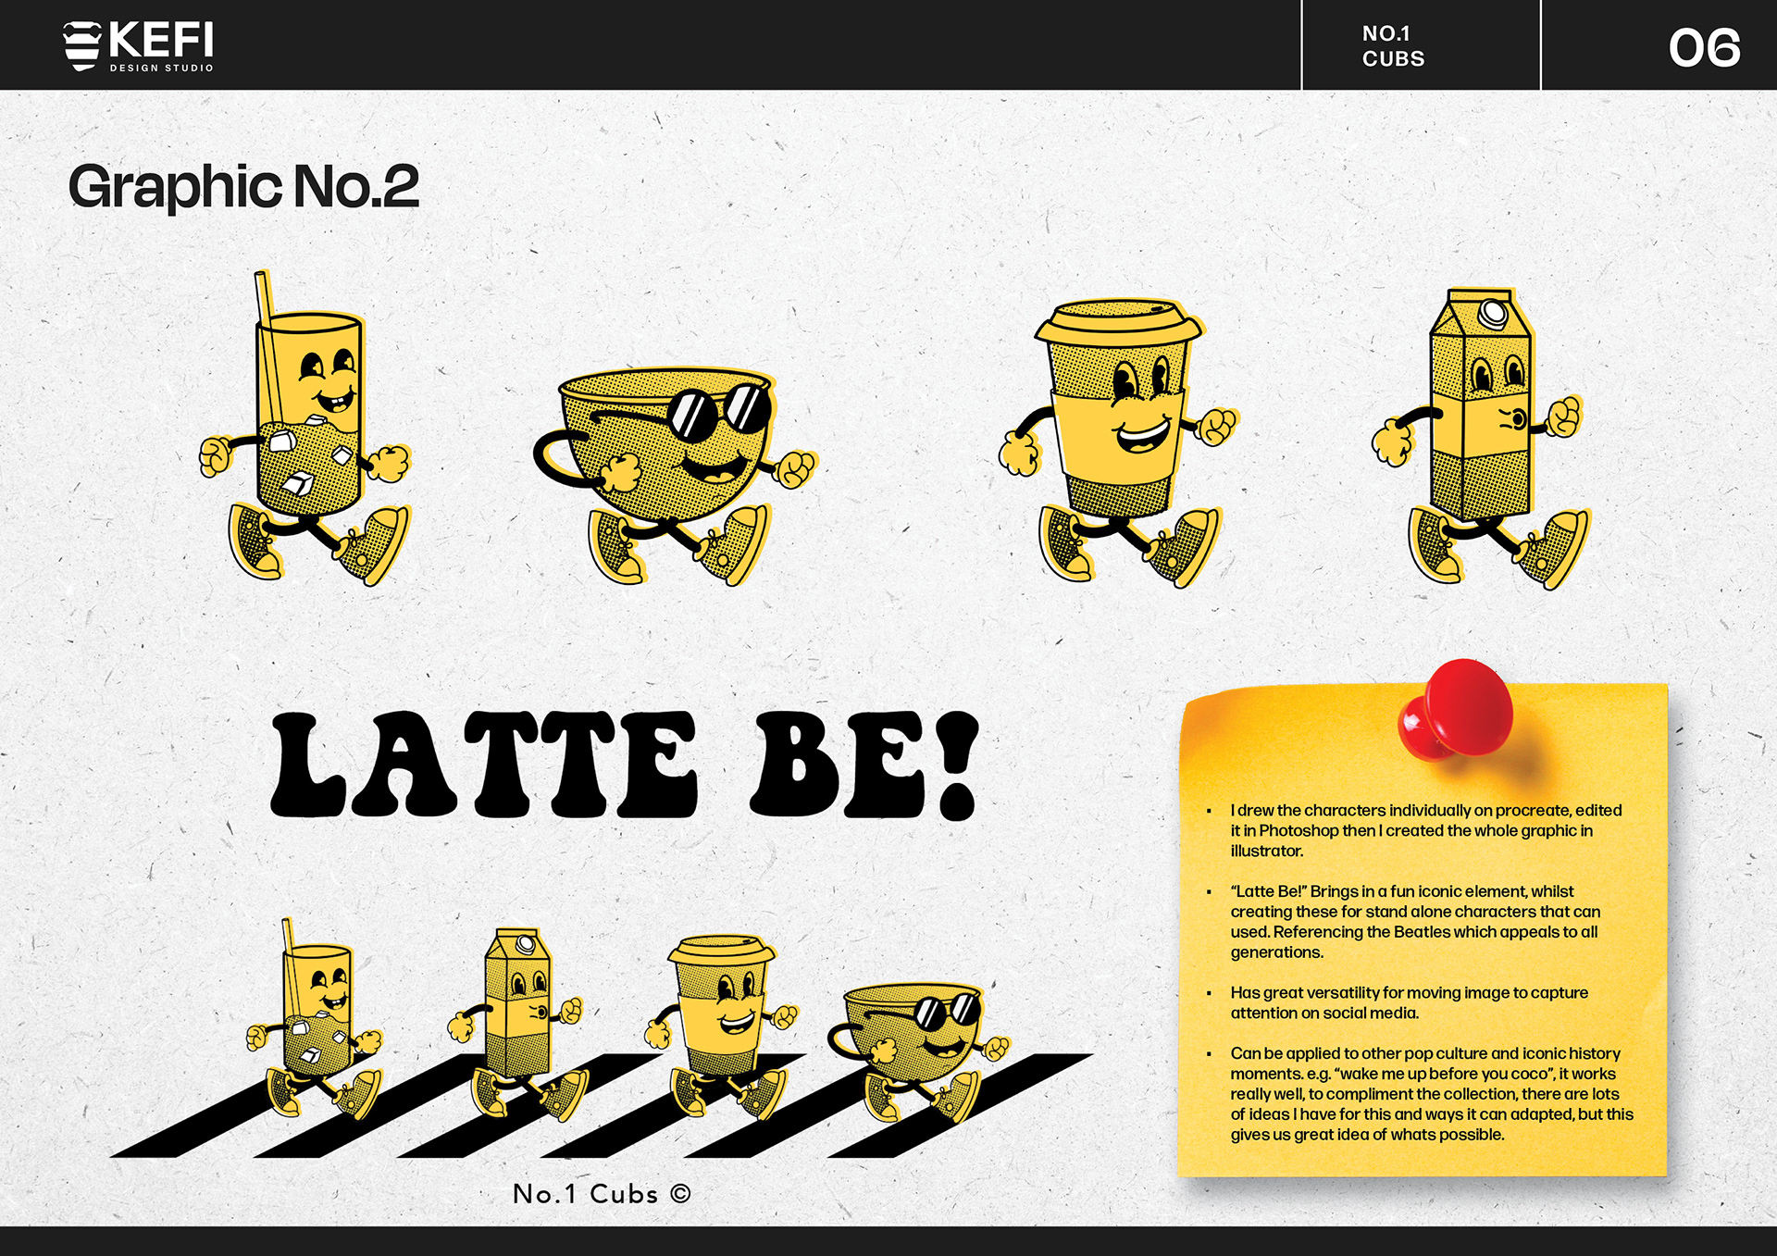Click the small teacup on crosswalk

point(918,1053)
